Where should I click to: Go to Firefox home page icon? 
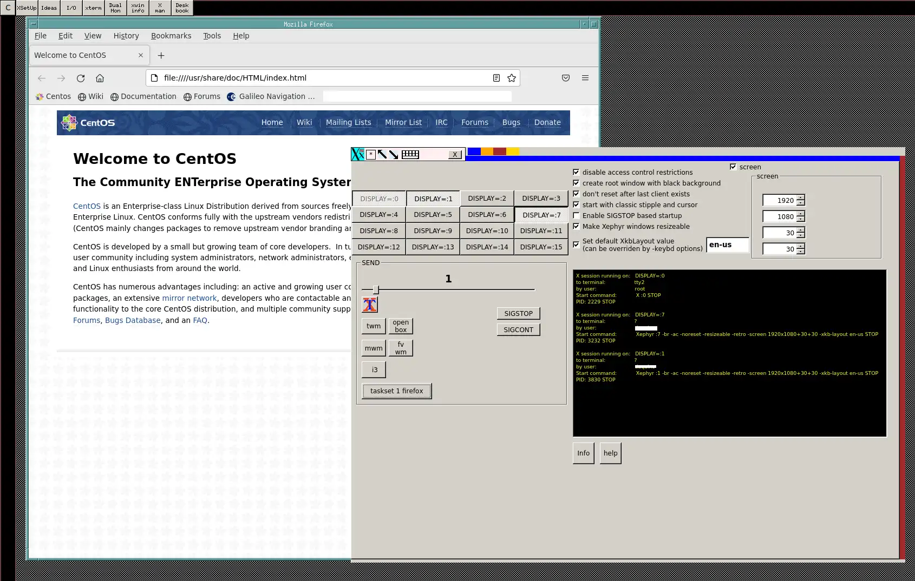click(x=100, y=78)
